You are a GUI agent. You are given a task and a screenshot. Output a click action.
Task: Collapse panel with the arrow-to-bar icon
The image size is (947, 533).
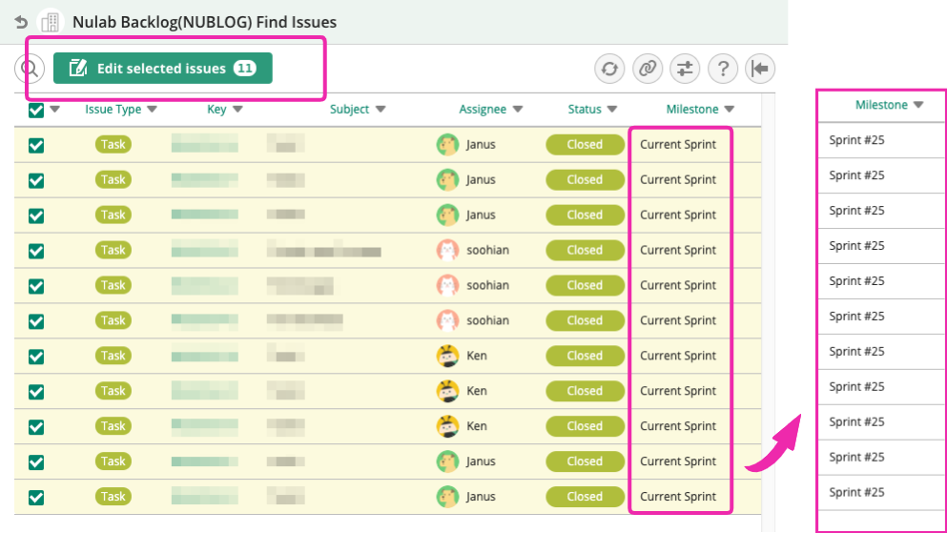coord(760,69)
